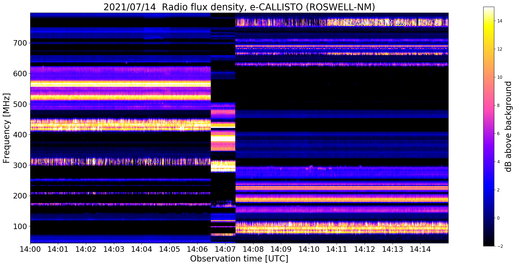The width and height of the screenshot is (516, 266).
Task: Click the 500 MHz frequency tick label
Action: [x=19, y=104]
